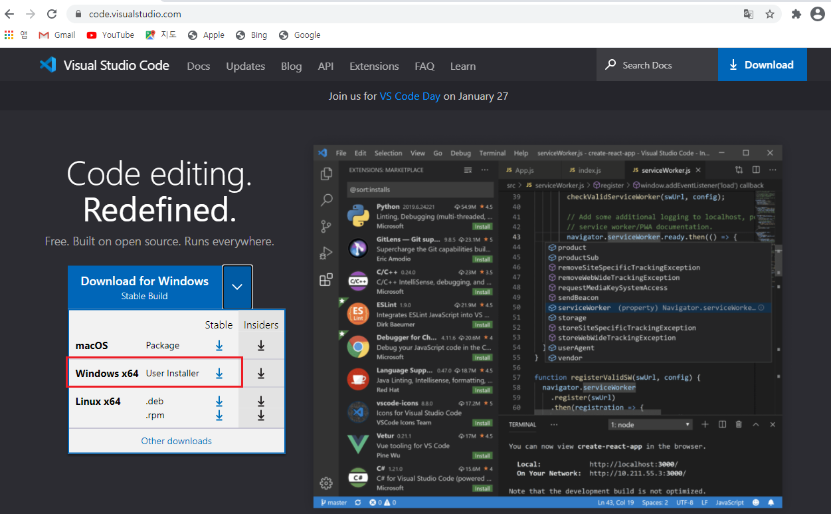Open the FAQ navigation item
Viewport: 831px width, 514px height.
click(x=424, y=66)
